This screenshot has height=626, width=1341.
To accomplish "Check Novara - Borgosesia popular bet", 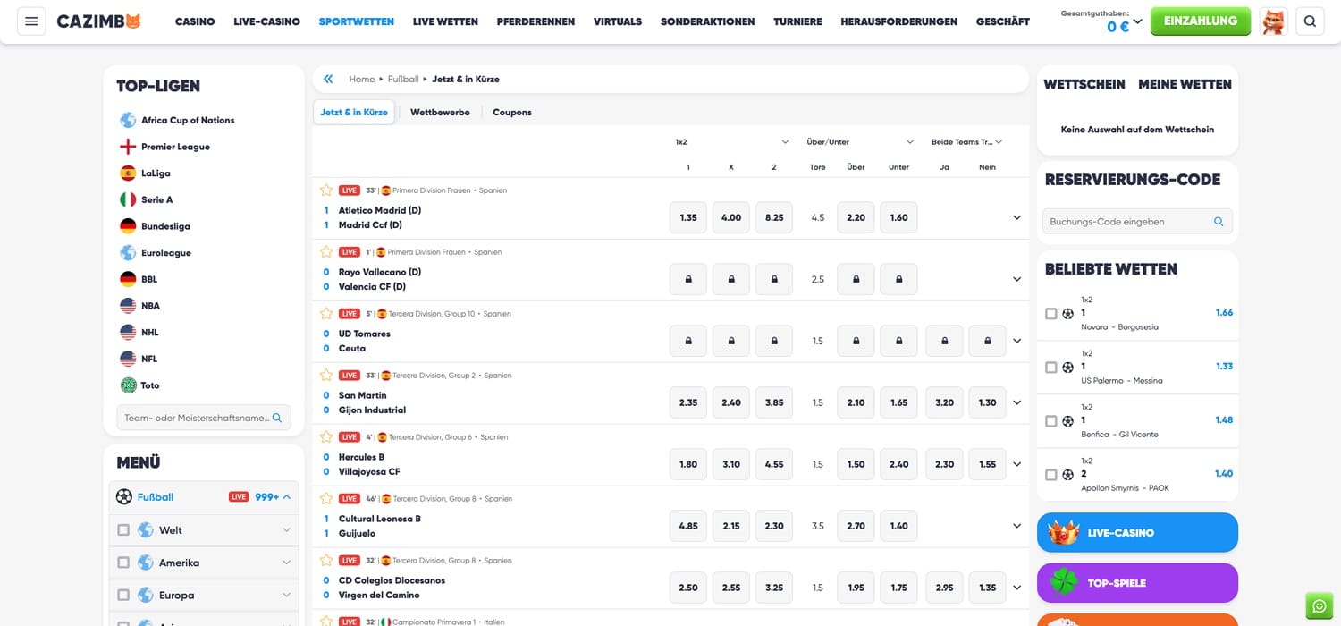I will pos(1051,314).
